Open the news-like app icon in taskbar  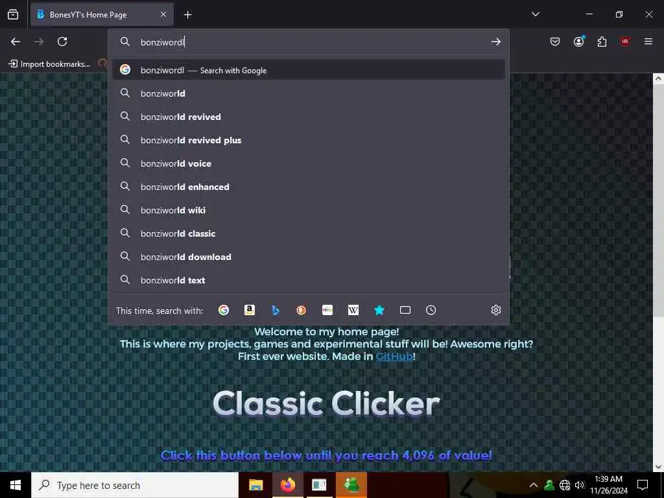319,485
